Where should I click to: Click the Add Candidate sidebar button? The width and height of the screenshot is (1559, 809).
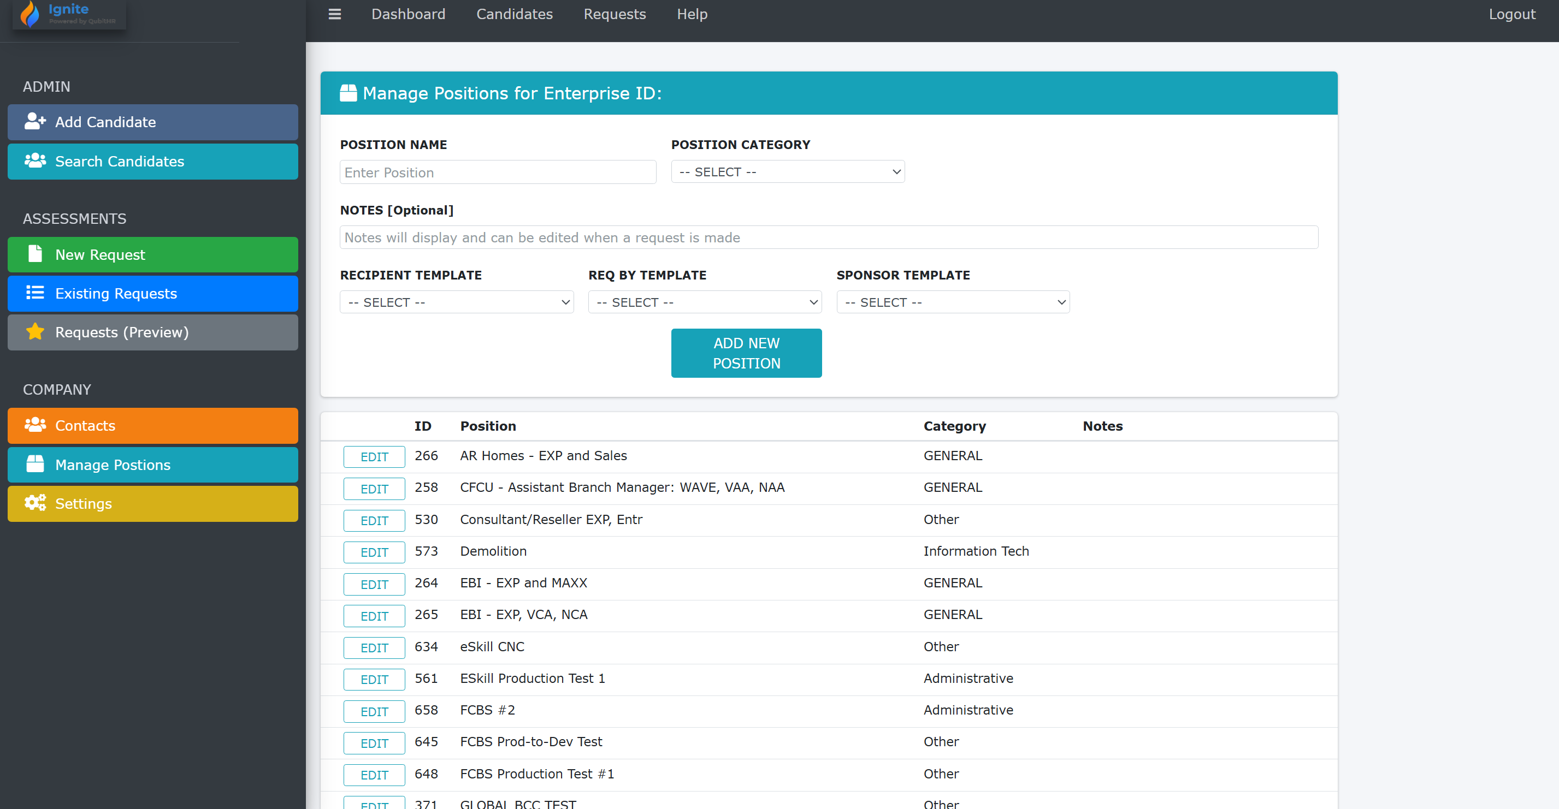(x=152, y=122)
